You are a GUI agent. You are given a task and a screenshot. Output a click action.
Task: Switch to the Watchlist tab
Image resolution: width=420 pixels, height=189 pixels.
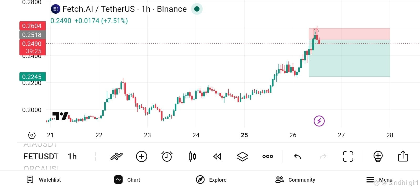(x=44, y=180)
